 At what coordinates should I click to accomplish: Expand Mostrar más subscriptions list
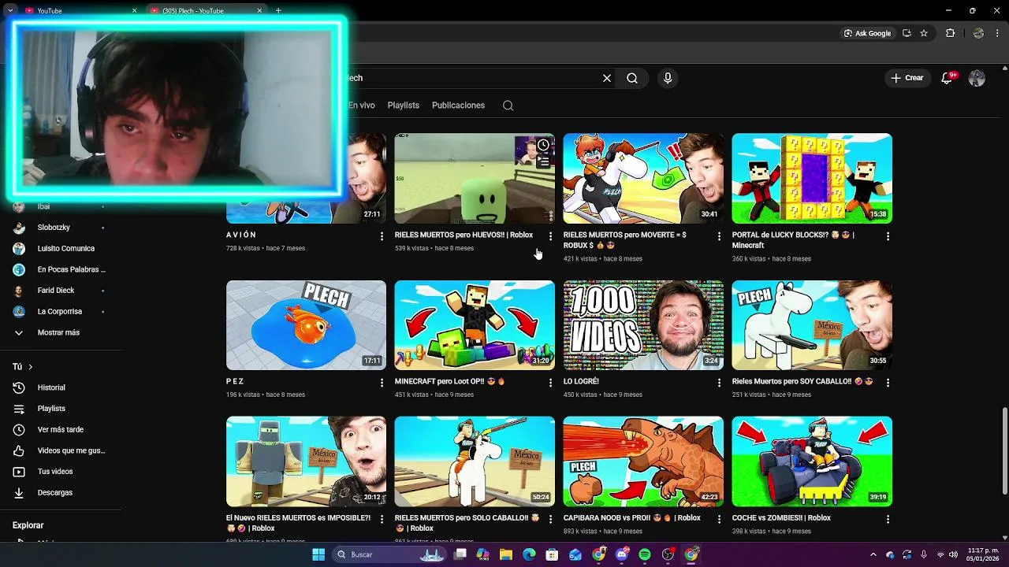point(58,332)
